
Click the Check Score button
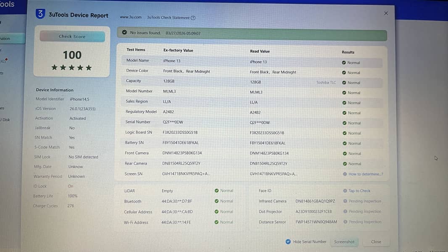(72, 37)
